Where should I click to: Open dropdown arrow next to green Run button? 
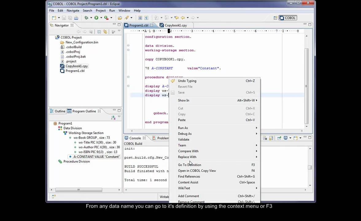pos(101,18)
